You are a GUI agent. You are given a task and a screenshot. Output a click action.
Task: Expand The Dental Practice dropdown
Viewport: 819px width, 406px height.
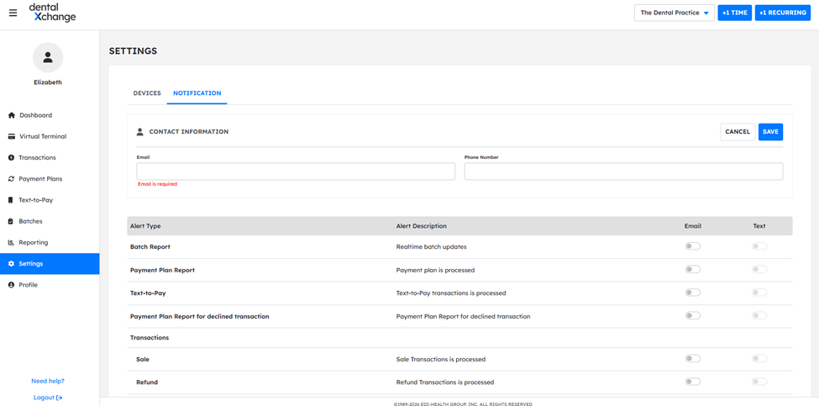tap(674, 13)
